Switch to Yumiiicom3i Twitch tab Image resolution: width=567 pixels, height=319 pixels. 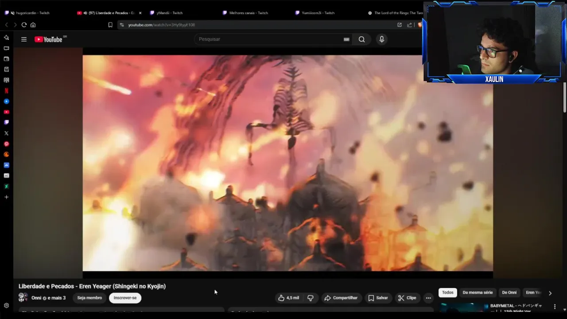pos(318,13)
